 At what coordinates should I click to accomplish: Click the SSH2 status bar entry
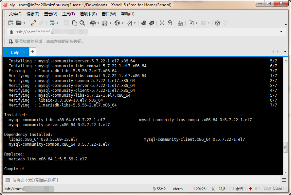159,189
